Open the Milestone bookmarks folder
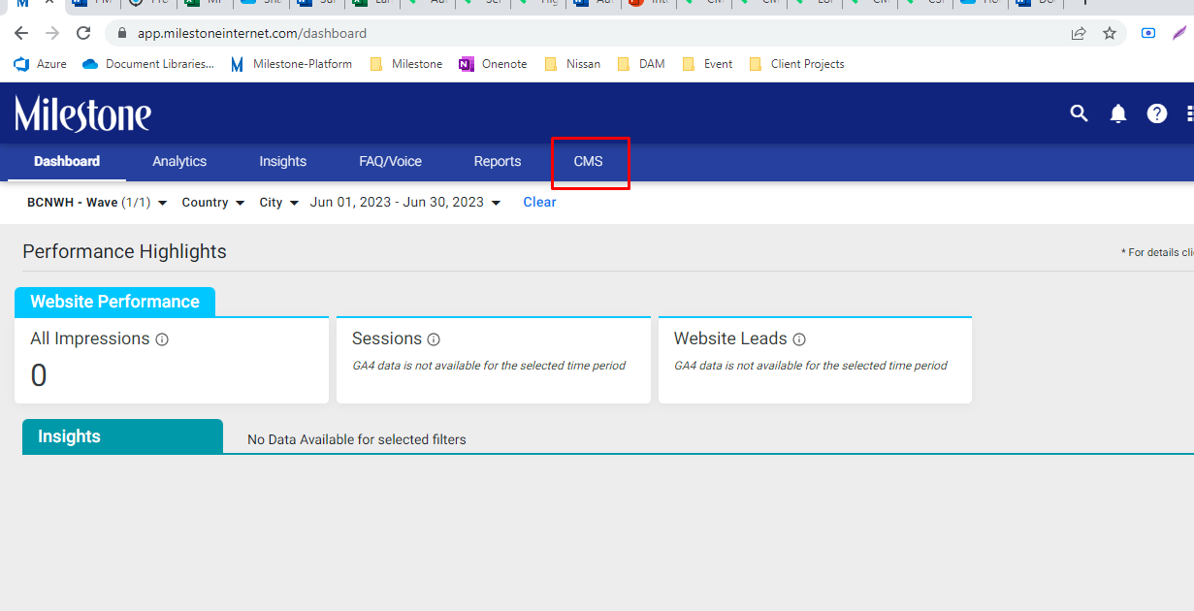This screenshot has height=611, width=1194. [x=405, y=64]
